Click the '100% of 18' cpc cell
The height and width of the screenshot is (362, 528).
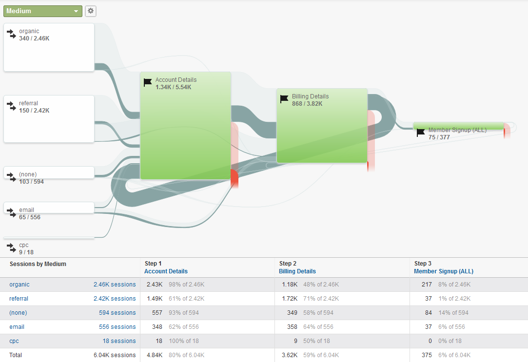click(x=184, y=341)
